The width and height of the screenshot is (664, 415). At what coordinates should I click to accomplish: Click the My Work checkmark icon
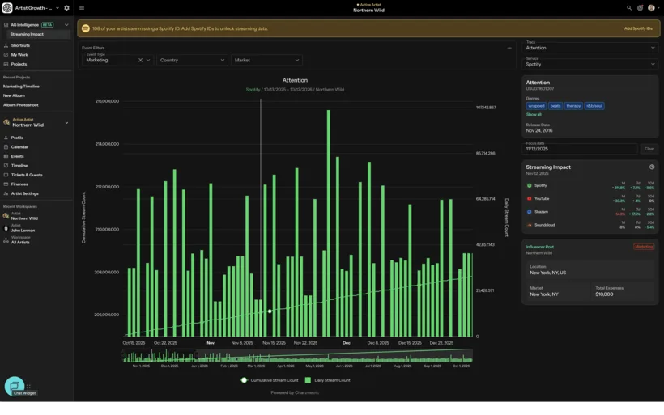click(6, 54)
